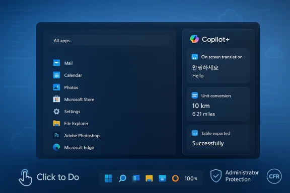
Task: Click the Administrator Protection label
Action: 242,176
